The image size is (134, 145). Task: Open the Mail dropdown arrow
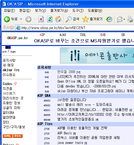(x=124, y=19)
